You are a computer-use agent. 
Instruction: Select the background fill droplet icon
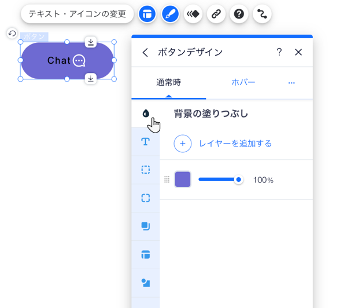146,113
